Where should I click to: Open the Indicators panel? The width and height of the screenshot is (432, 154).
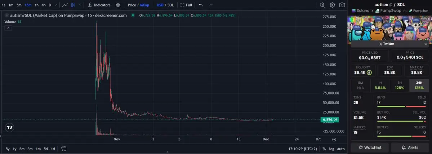[99, 5]
